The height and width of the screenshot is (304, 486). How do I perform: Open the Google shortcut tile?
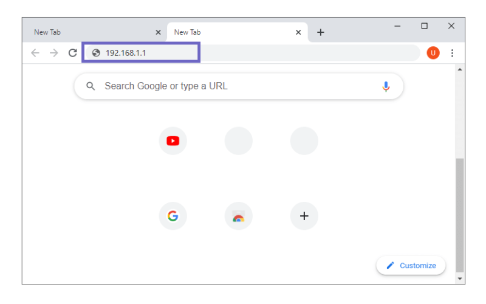173,216
